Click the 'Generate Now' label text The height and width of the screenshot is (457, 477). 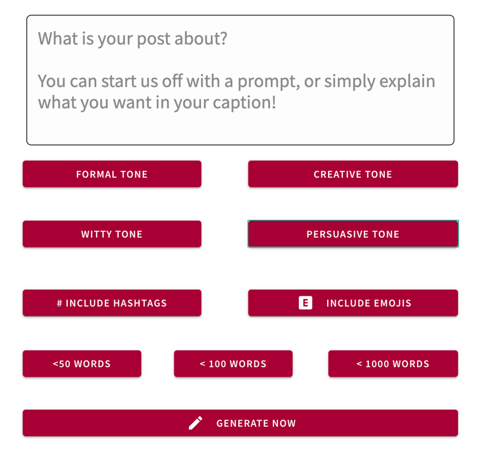[x=256, y=424]
